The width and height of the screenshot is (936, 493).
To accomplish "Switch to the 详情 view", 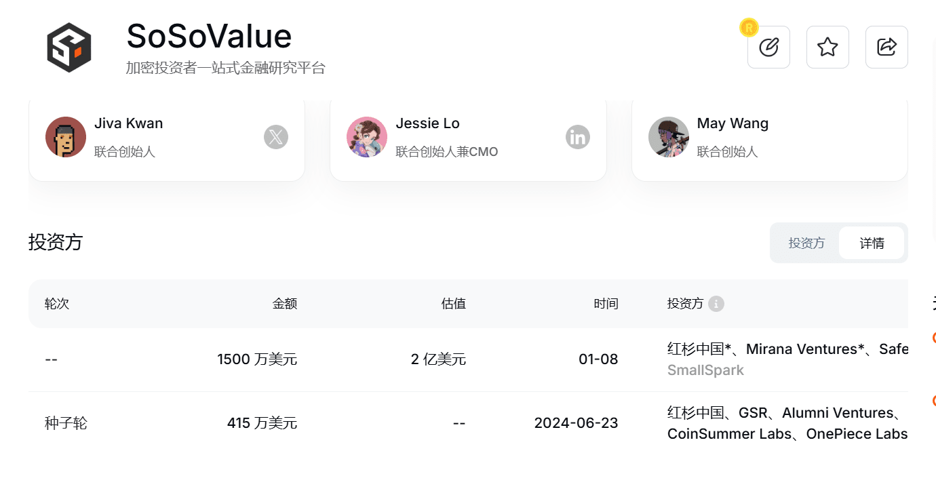I will pos(872,242).
